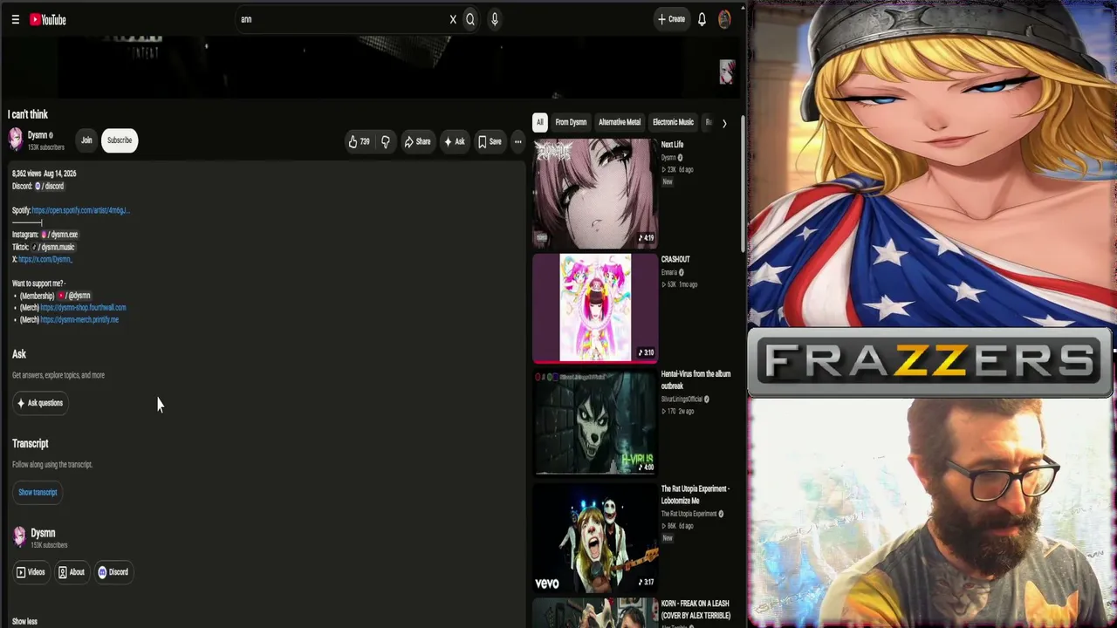Viewport: 1117px width, 628px height.
Task: Open the Spotify artist link
Action: (x=80, y=210)
